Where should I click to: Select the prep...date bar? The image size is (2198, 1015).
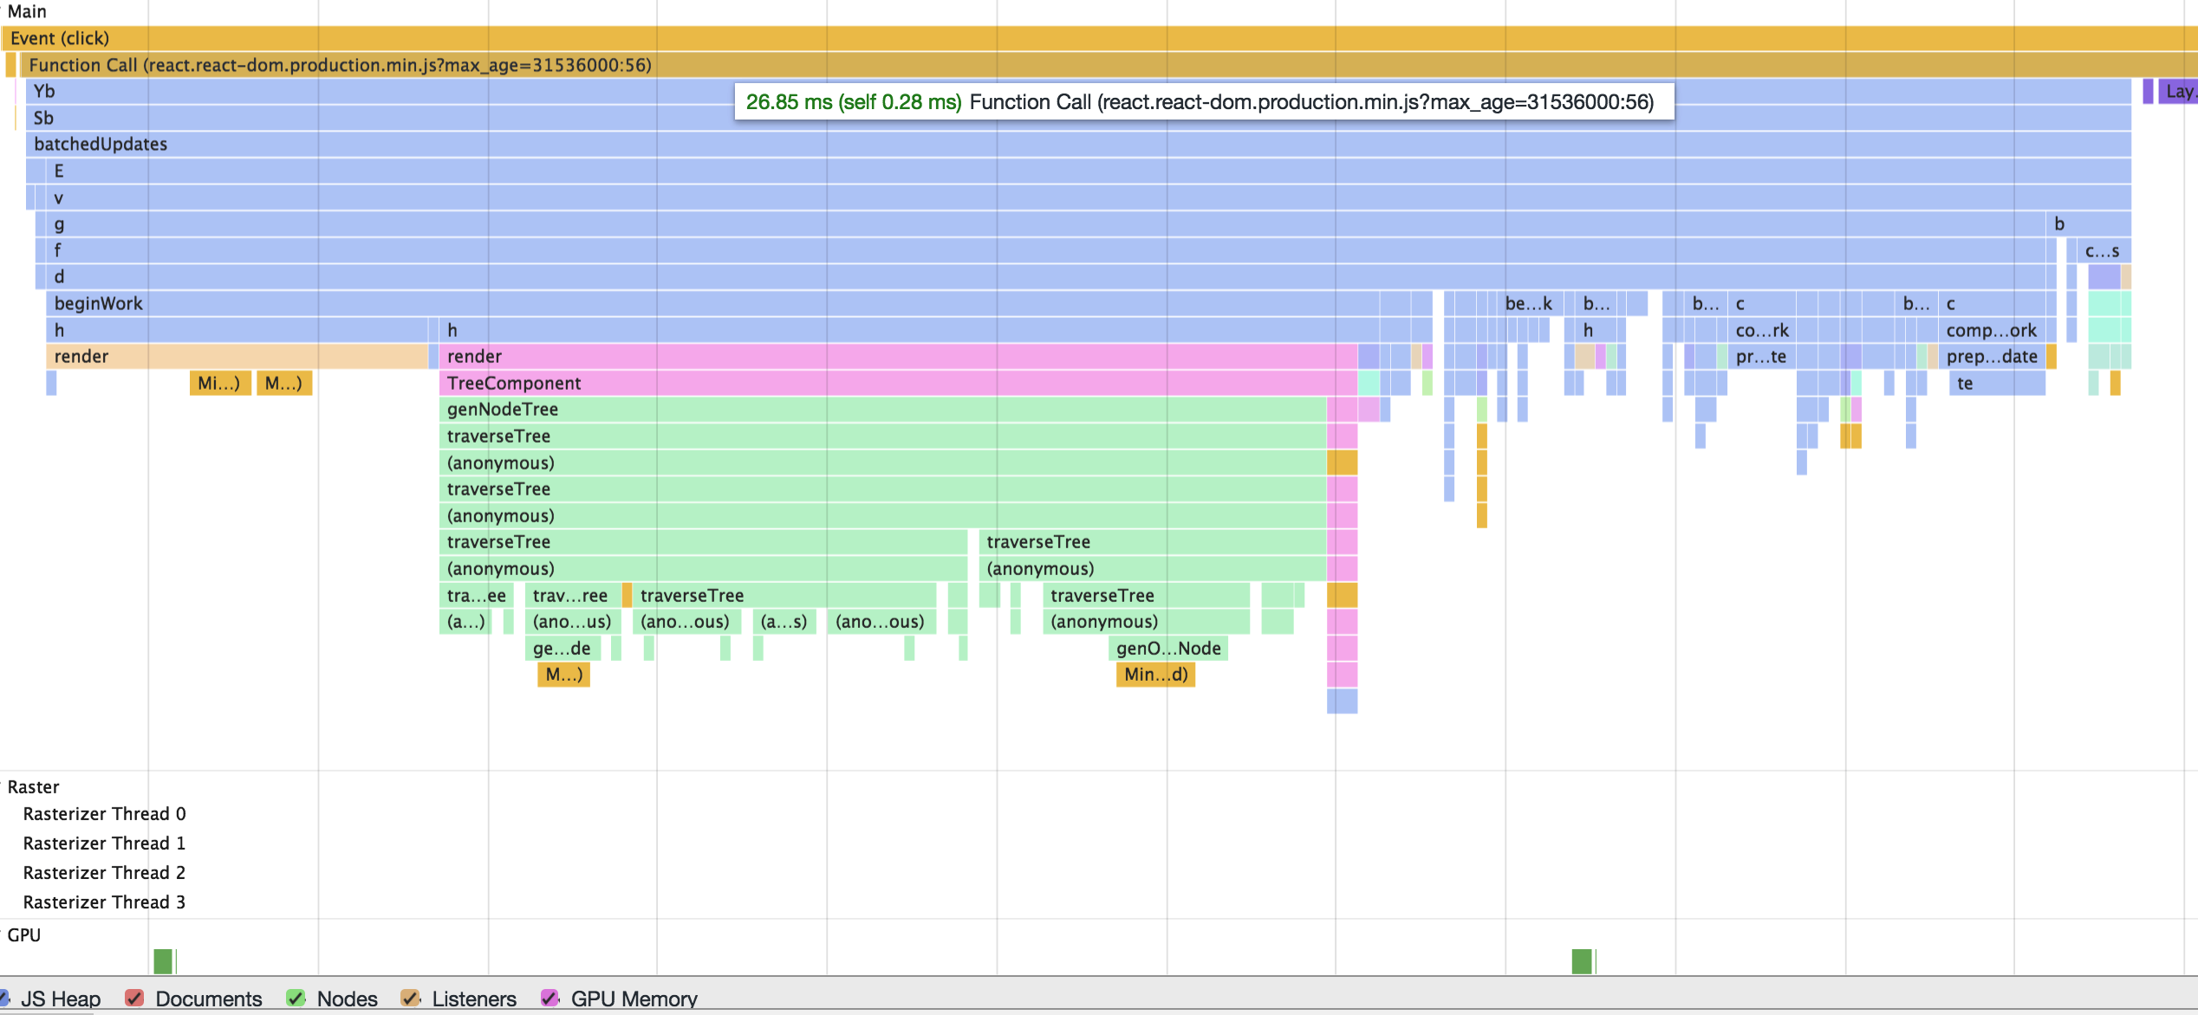(x=1992, y=356)
